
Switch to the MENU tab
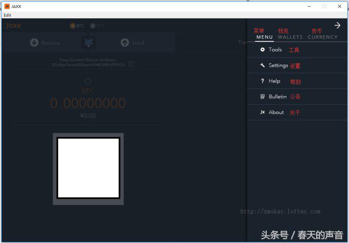tap(265, 37)
